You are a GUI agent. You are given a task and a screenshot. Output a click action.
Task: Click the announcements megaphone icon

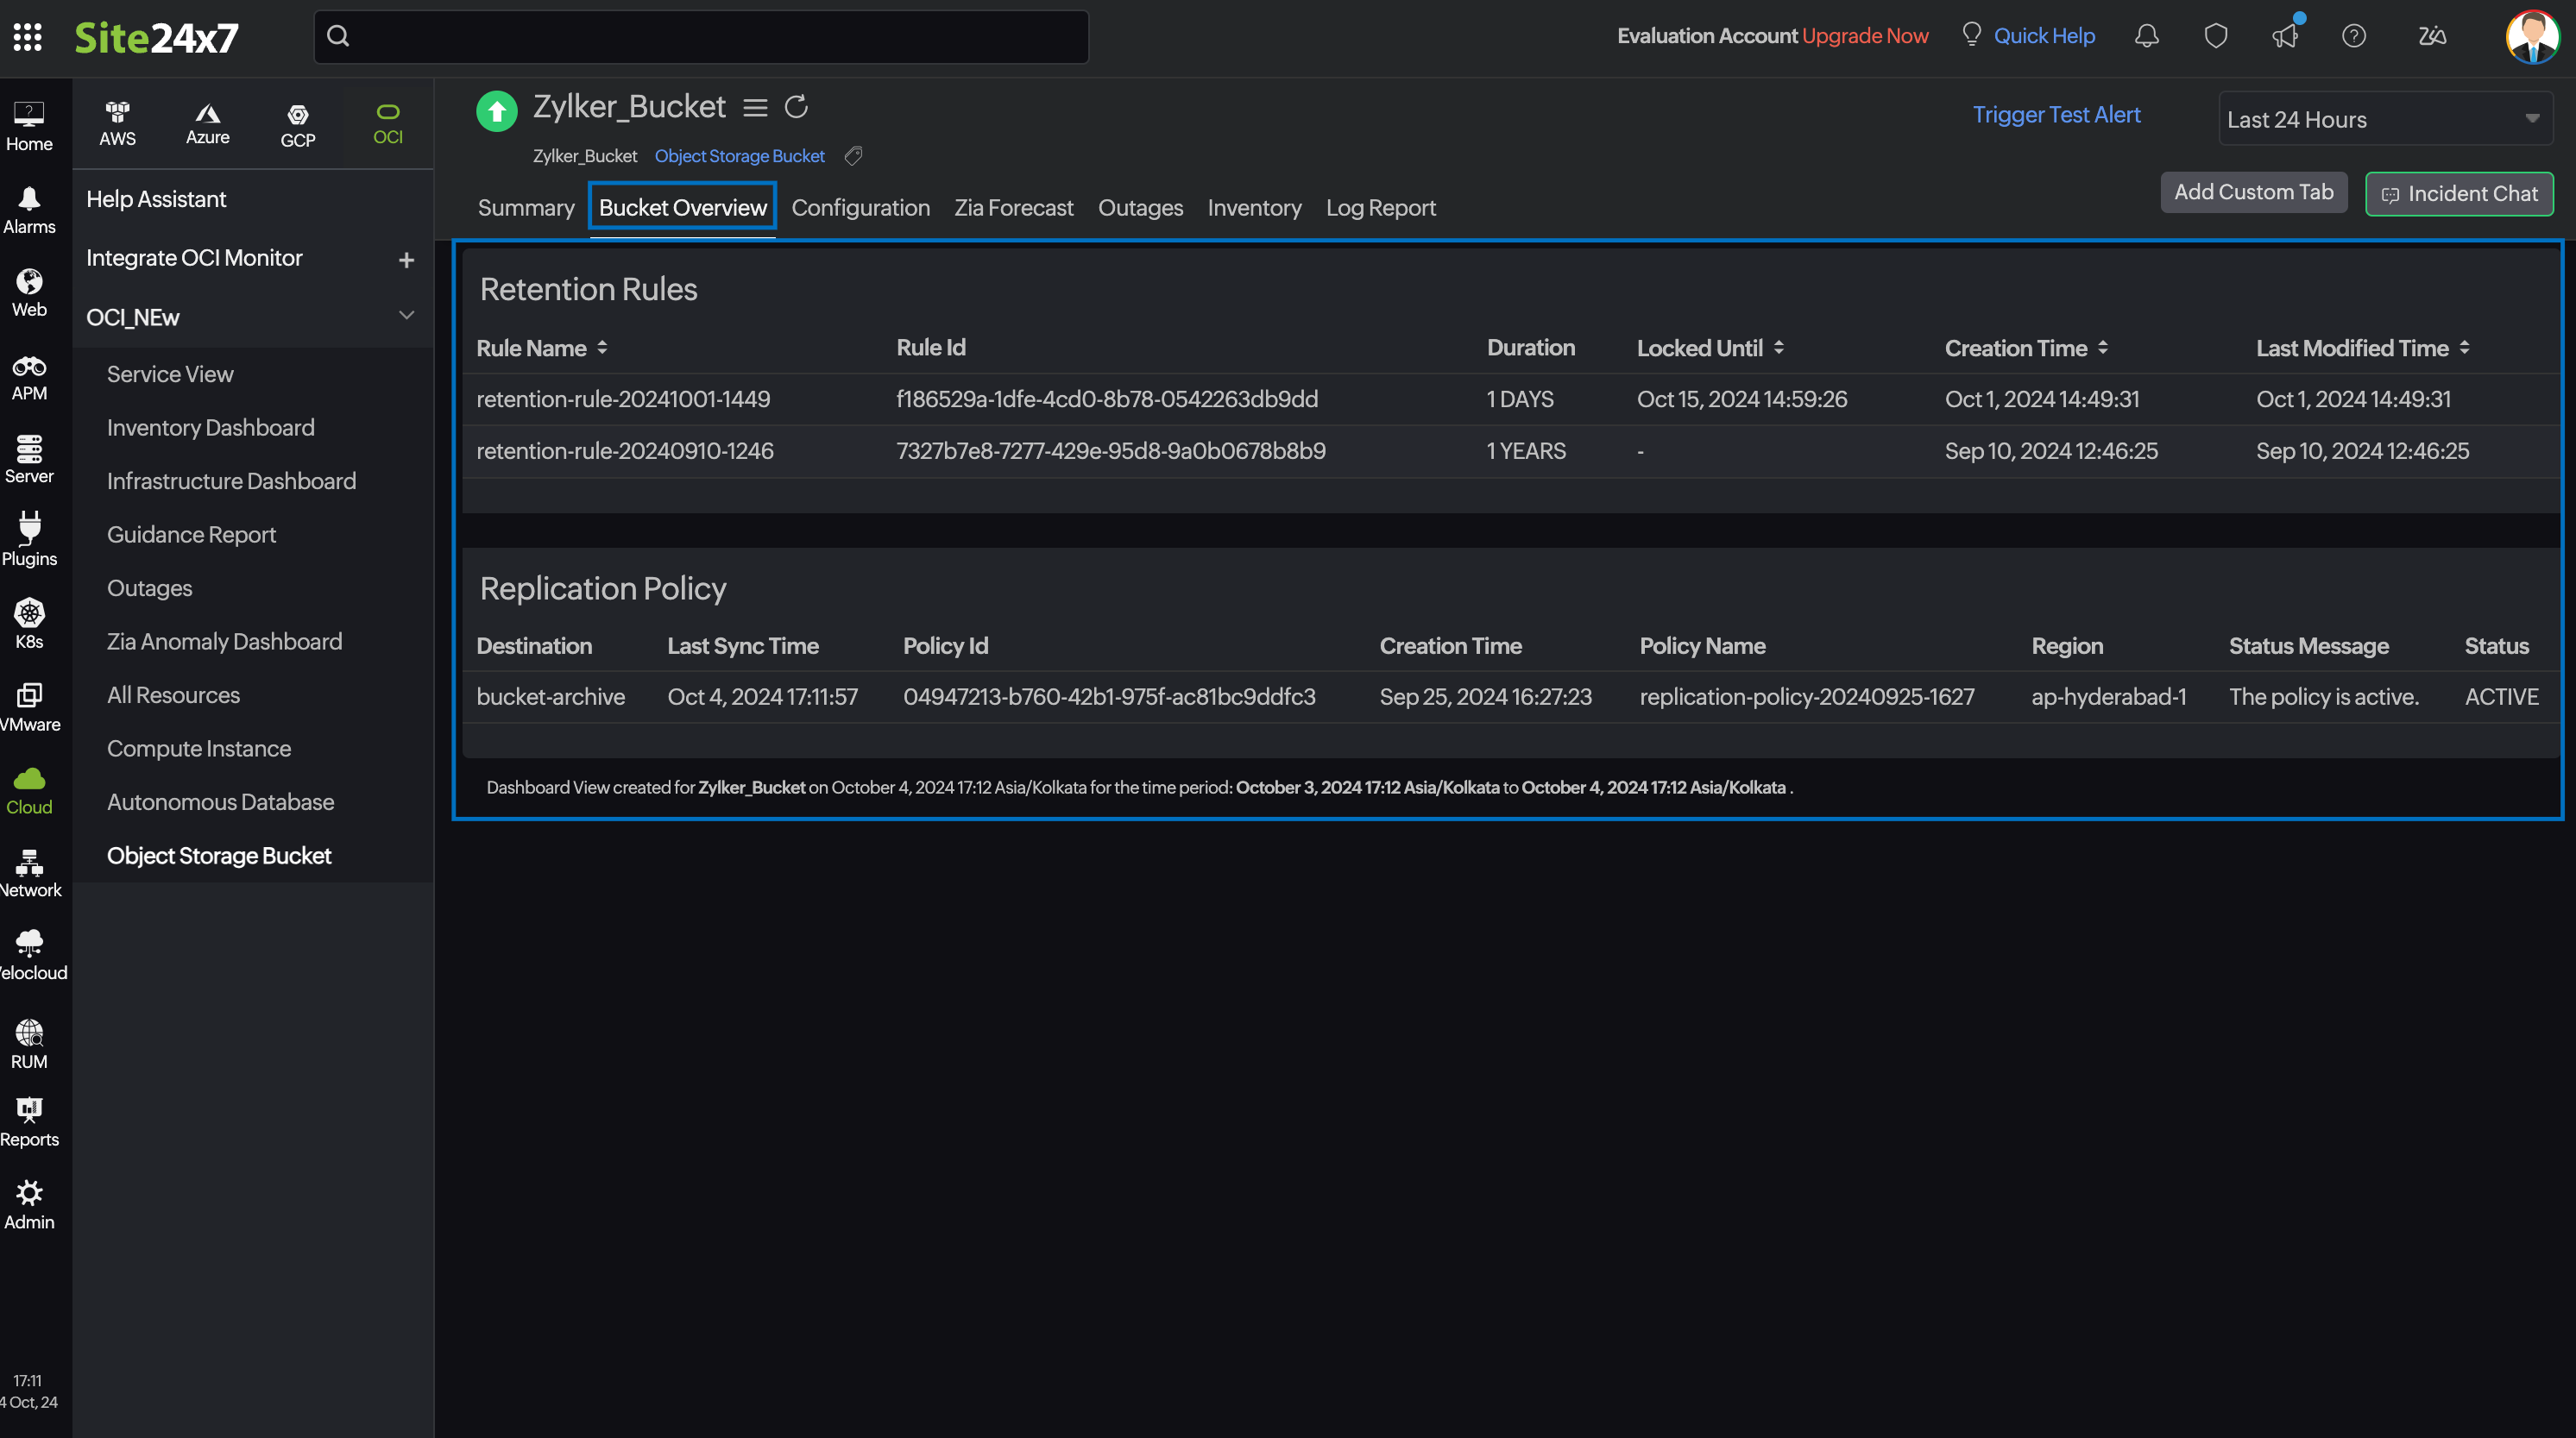tap(2285, 35)
